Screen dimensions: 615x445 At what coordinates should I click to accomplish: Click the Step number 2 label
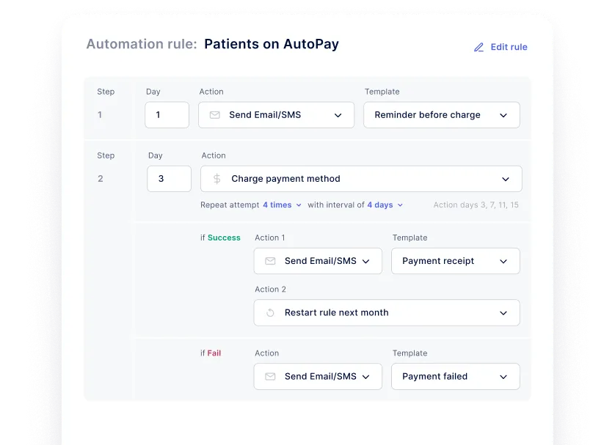point(101,179)
